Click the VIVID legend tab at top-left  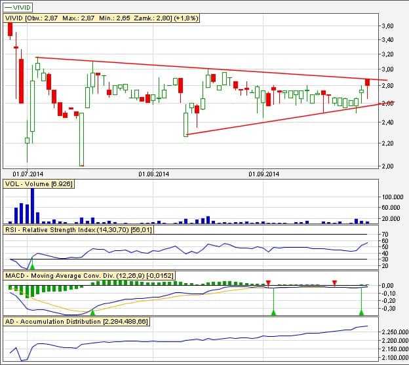point(18,7)
